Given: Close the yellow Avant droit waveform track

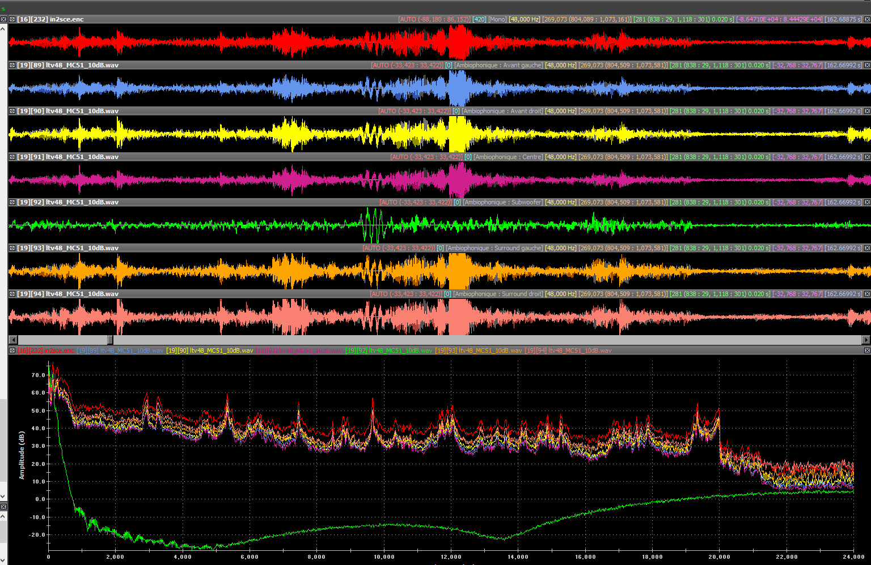Looking at the screenshot, I should (867, 111).
